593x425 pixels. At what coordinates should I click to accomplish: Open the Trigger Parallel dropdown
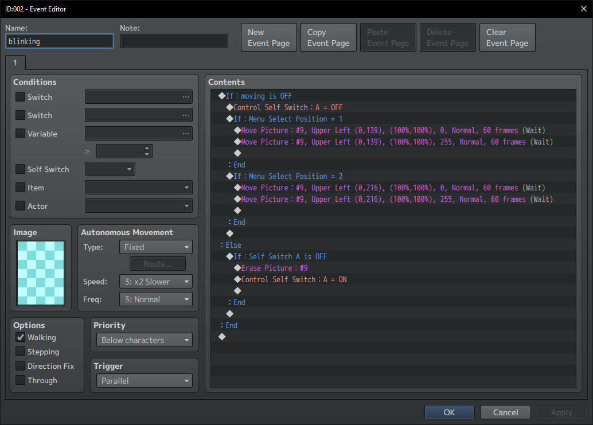point(145,381)
